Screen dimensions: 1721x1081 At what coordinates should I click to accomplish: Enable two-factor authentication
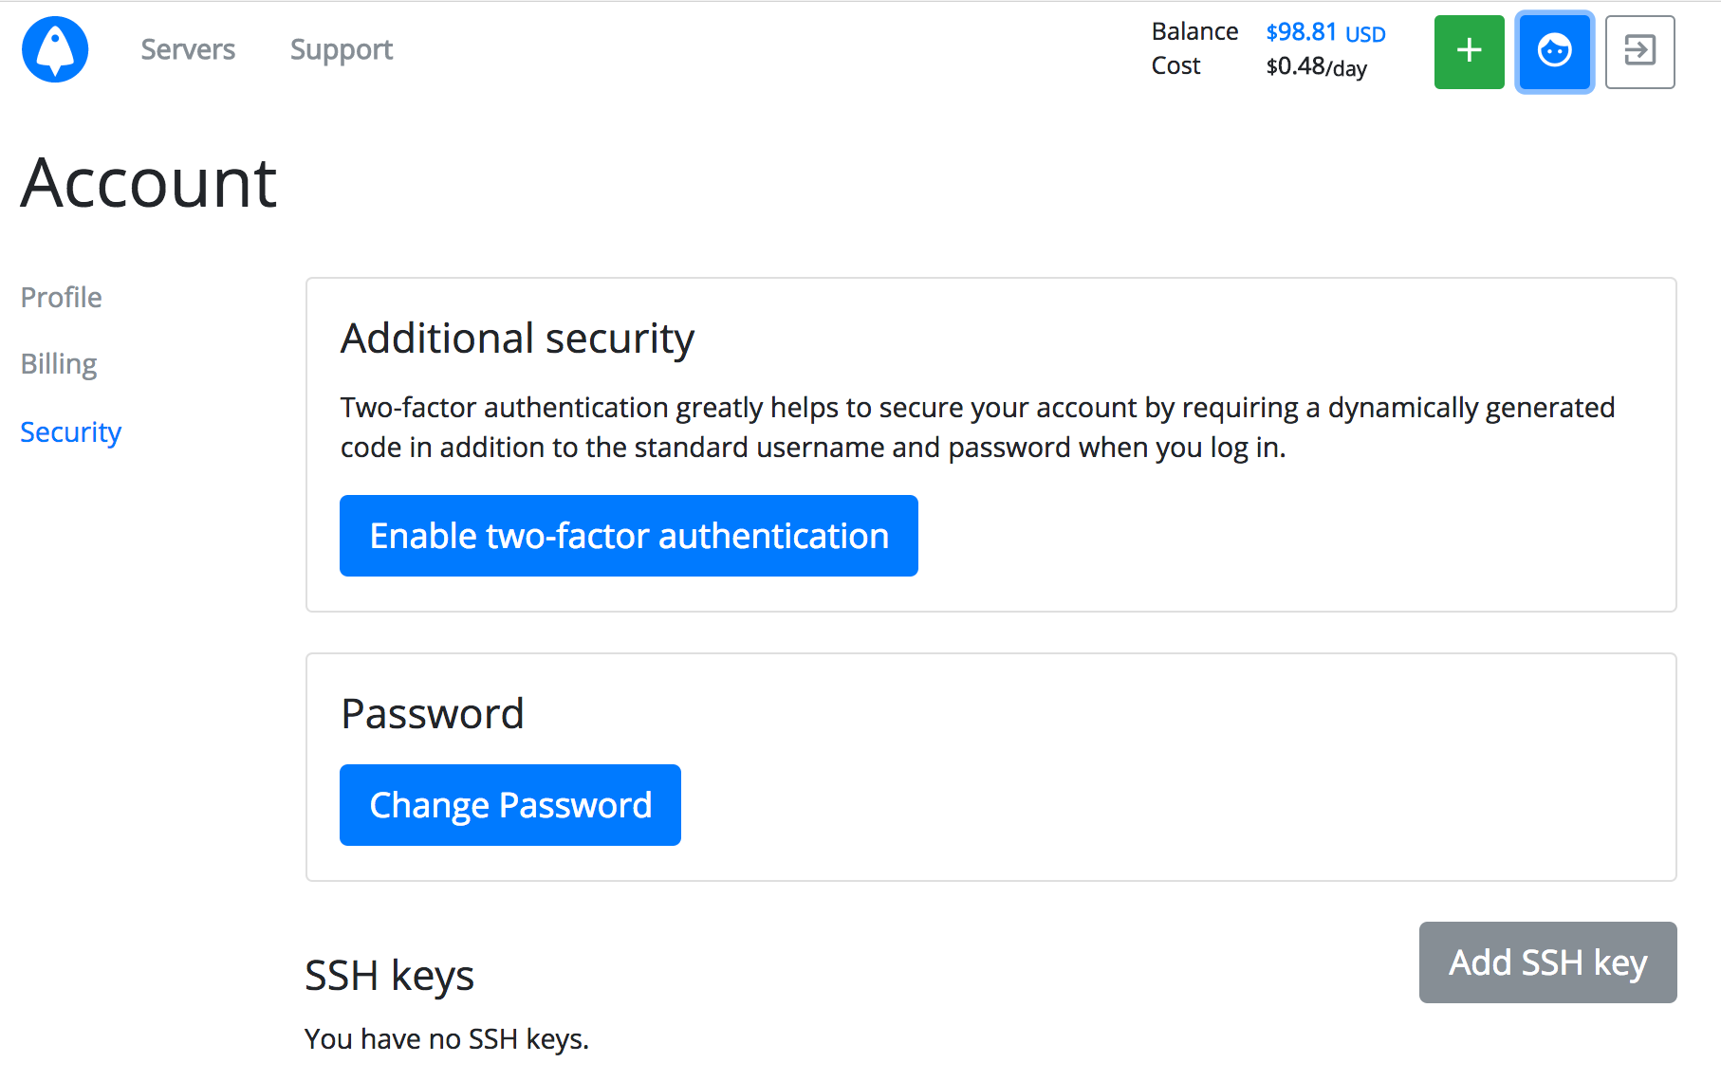click(x=629, y=536)
